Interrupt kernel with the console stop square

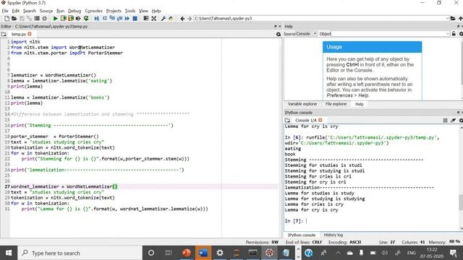coord(446,121)
